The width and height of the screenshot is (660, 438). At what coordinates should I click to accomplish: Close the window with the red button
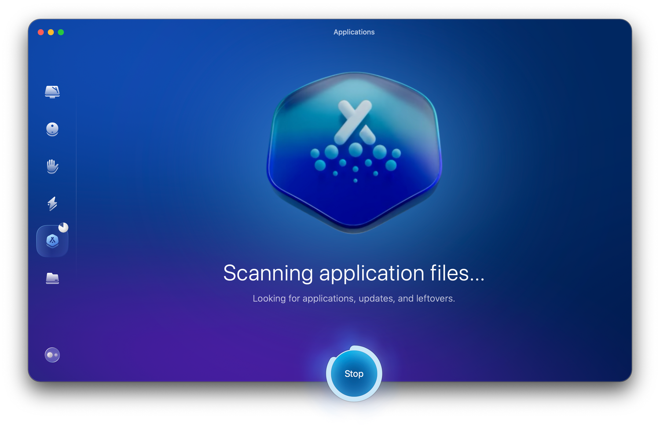41,32
